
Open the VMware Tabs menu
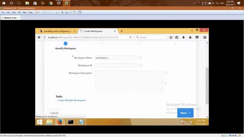tap(24, 12)
